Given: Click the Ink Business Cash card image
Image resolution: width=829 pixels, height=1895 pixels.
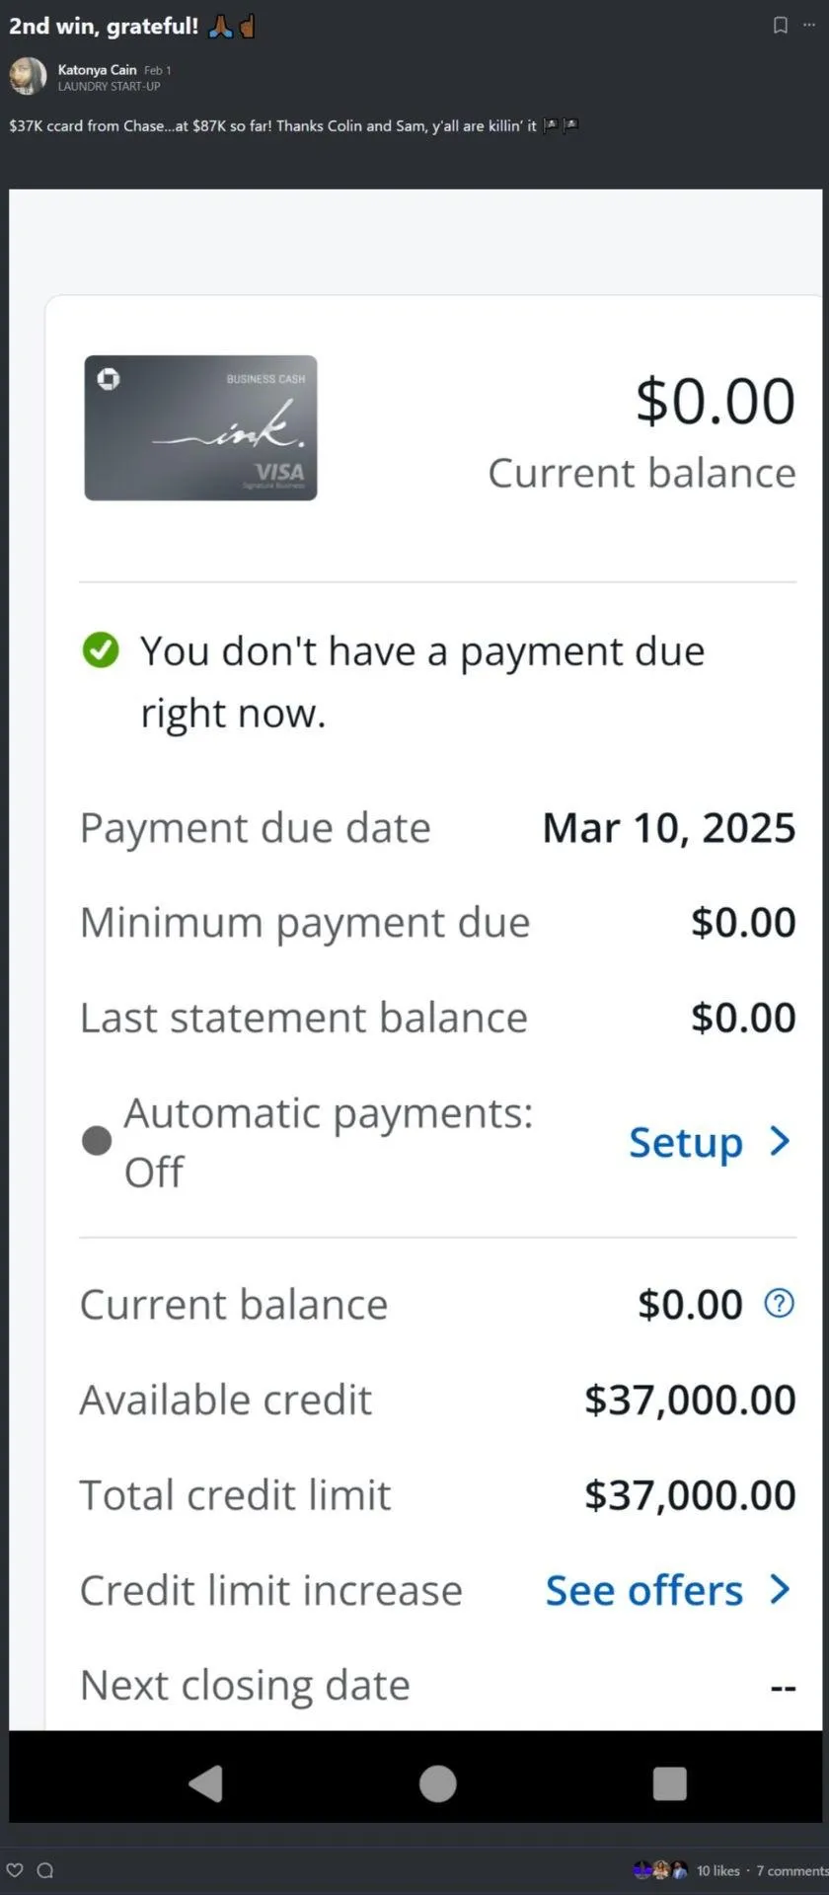Looking at the screenshot, I should point(200,427).
